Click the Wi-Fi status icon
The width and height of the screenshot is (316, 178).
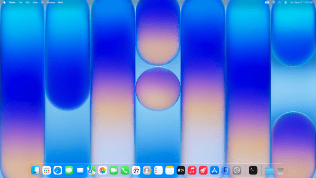click(x=274, y=2)
